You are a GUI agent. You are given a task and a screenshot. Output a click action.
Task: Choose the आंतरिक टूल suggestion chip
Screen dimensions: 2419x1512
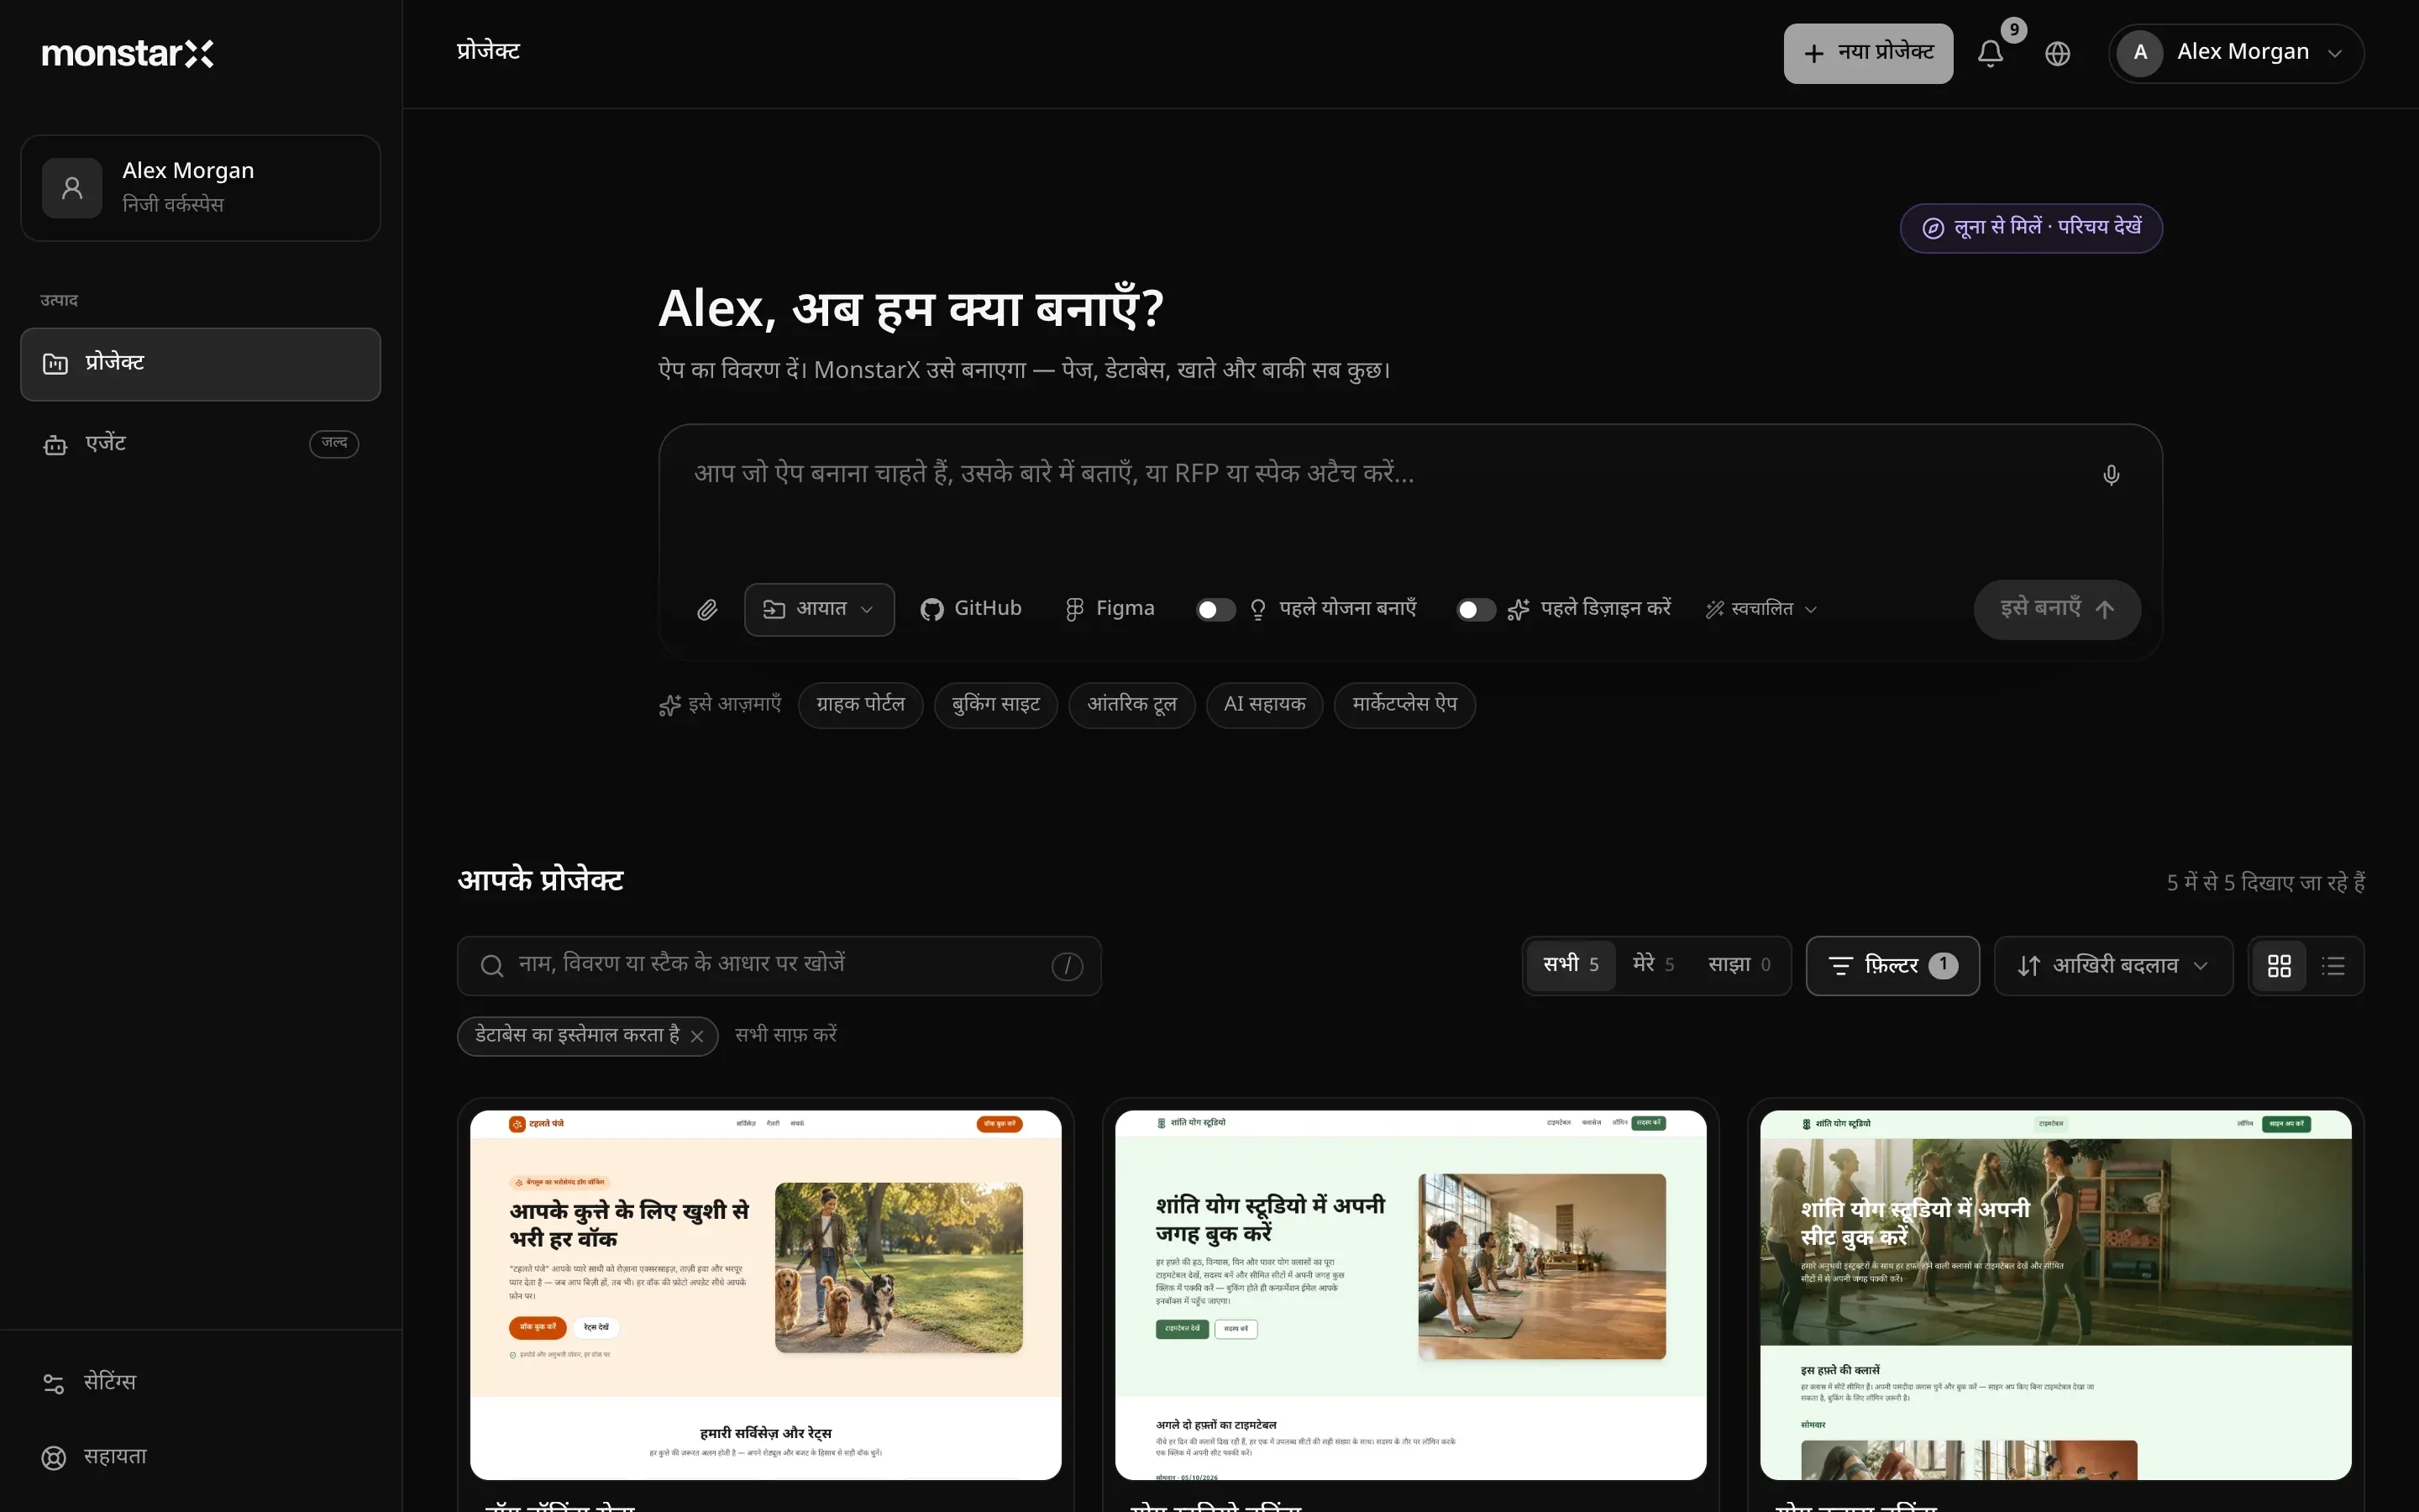[x=1131, y=706]
